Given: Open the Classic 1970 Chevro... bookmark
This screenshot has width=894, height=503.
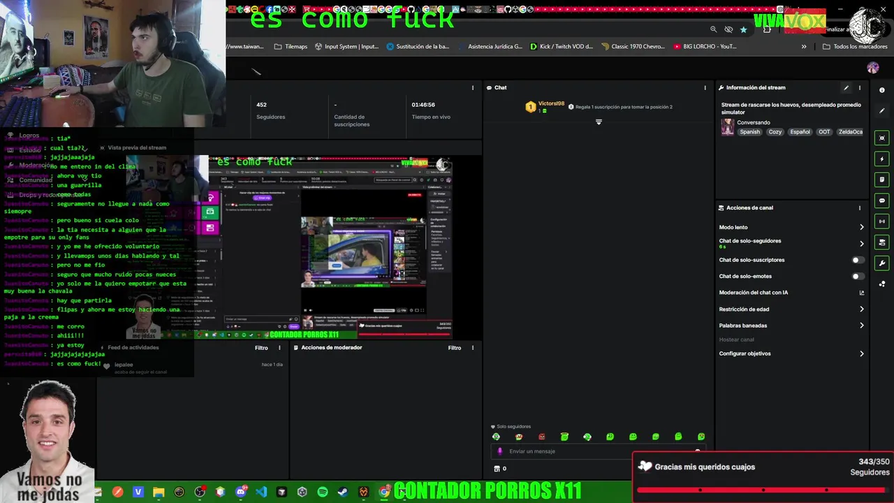Looking at the screenshot, I should click(x=633, y=47).
